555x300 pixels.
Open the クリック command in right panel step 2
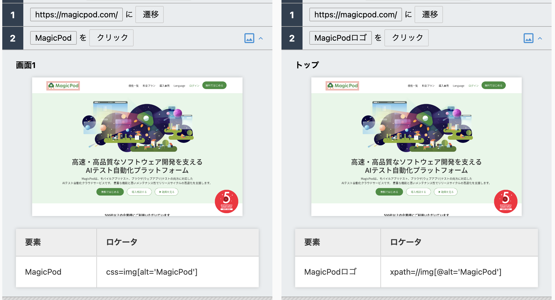(x=407, y=38)
